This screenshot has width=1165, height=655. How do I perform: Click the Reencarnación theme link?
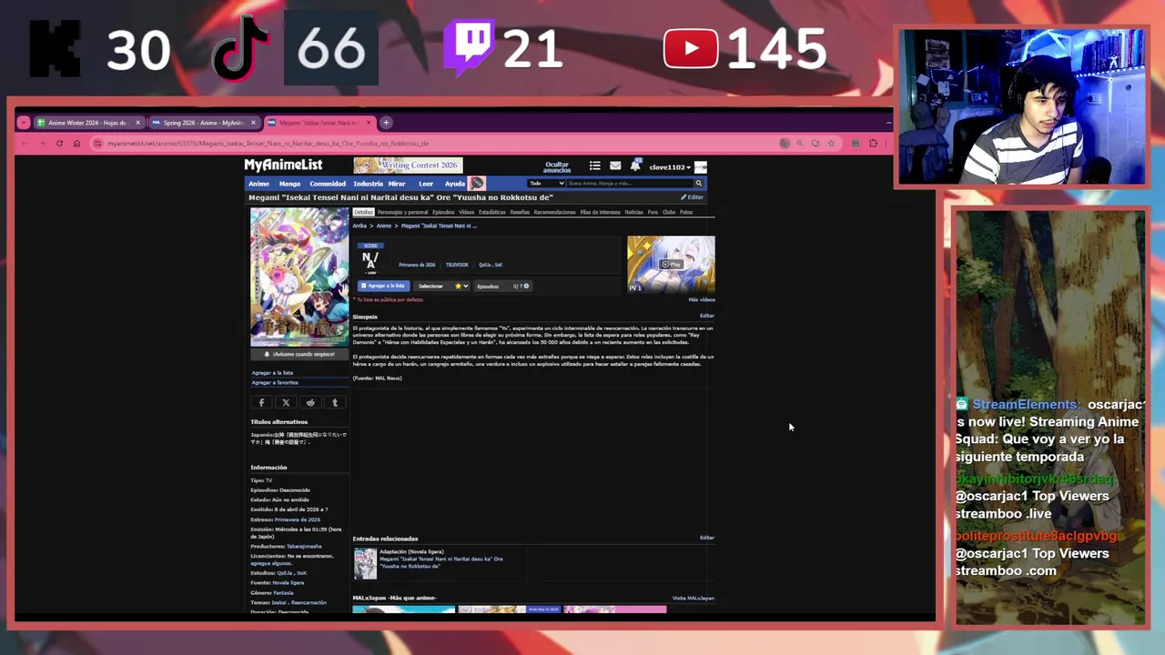[x=309, y=602]
